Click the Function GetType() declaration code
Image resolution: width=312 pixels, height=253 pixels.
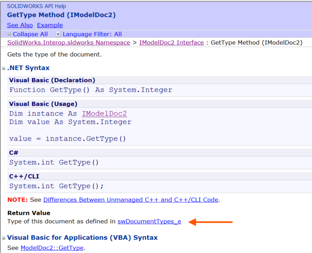[91, 90]
